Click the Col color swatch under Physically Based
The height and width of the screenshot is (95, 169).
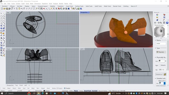162,61
